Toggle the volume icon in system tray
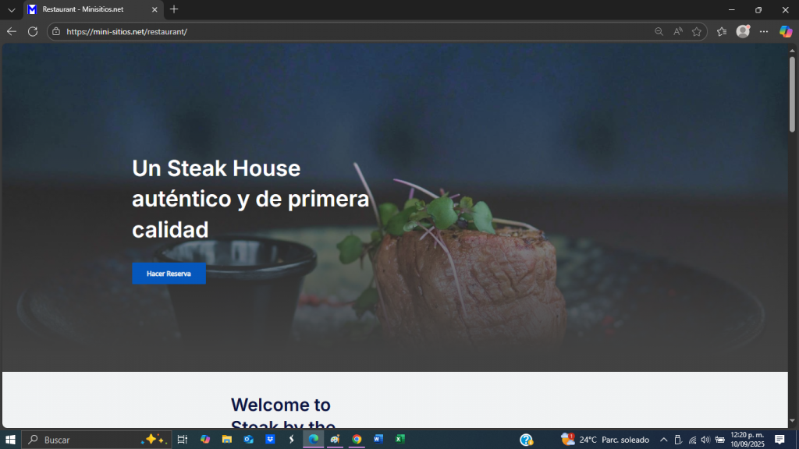 (x=705, y=440)
